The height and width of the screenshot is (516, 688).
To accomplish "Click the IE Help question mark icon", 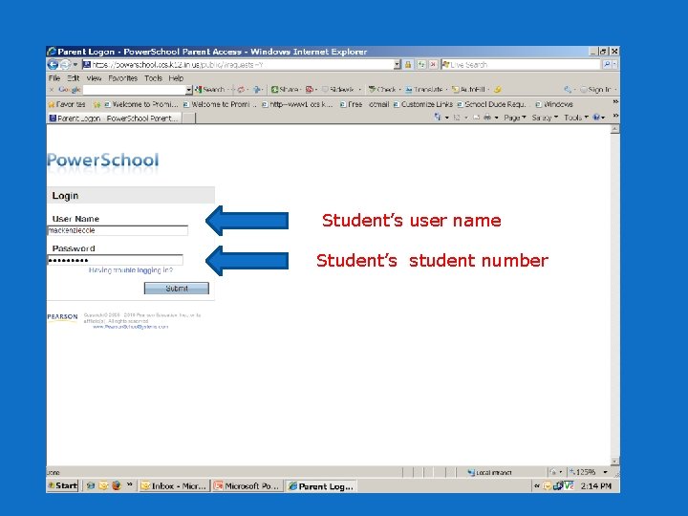I will click(x=596, y=118).
